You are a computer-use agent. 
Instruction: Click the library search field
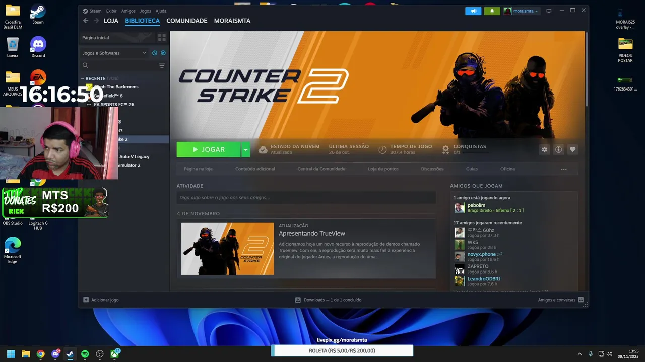119,65
